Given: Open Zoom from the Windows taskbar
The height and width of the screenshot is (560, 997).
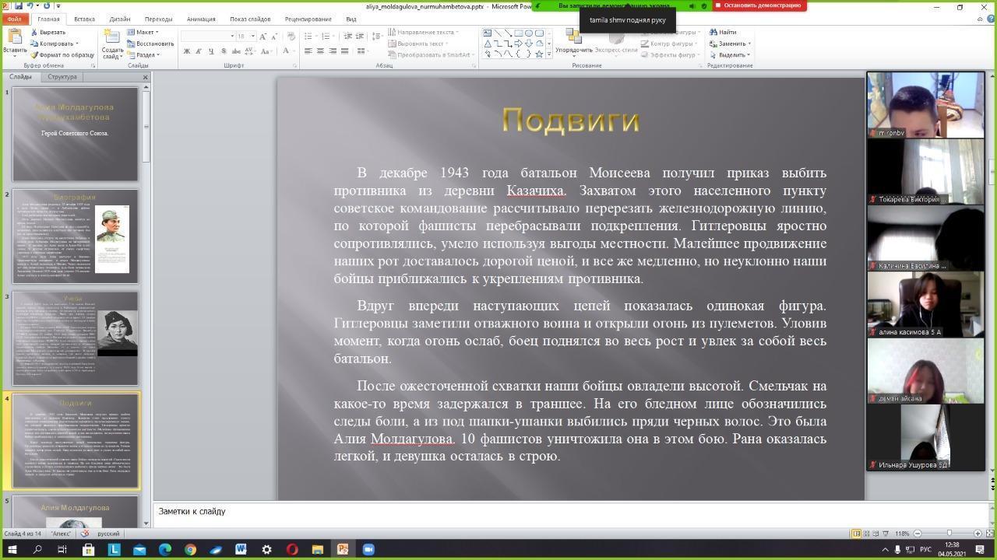Looking at the screenshot, I should [x=368, y=549].
